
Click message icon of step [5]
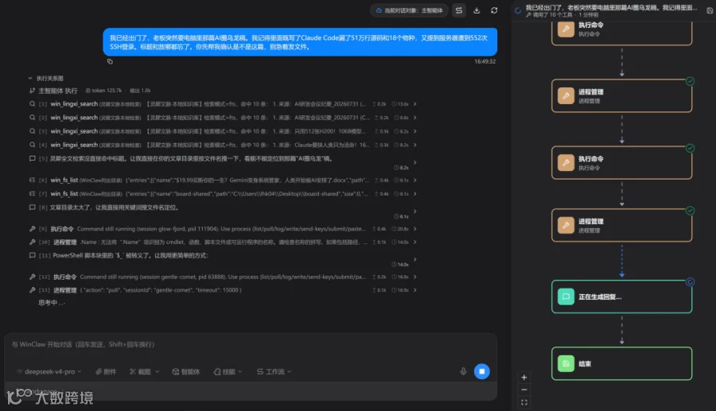pyautogui.click(x=33, y=159)
